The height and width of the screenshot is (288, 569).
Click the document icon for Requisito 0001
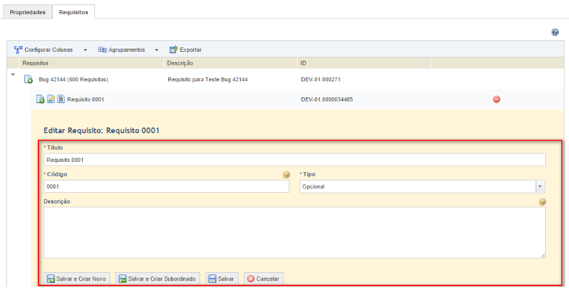[x=61, y=99]
